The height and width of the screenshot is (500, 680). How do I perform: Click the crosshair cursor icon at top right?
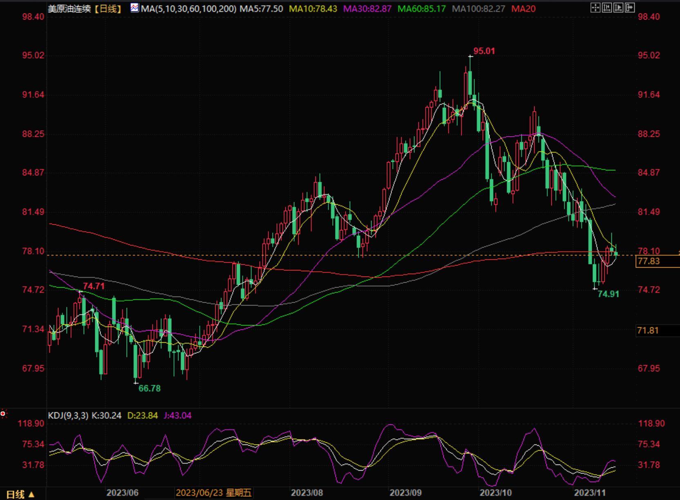595,7
